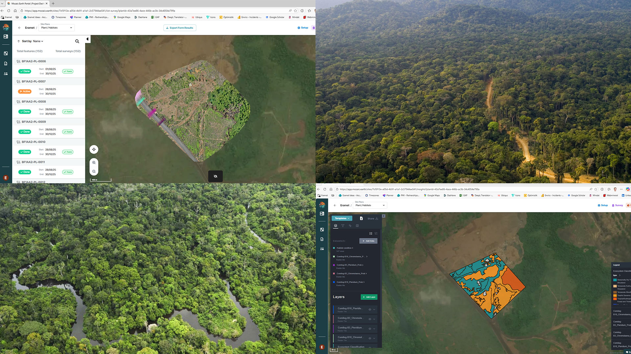The width and height of the screenshot is (631, 354).
Task: Open the basemap tab icon in insights panel
Action: (357, 226)
